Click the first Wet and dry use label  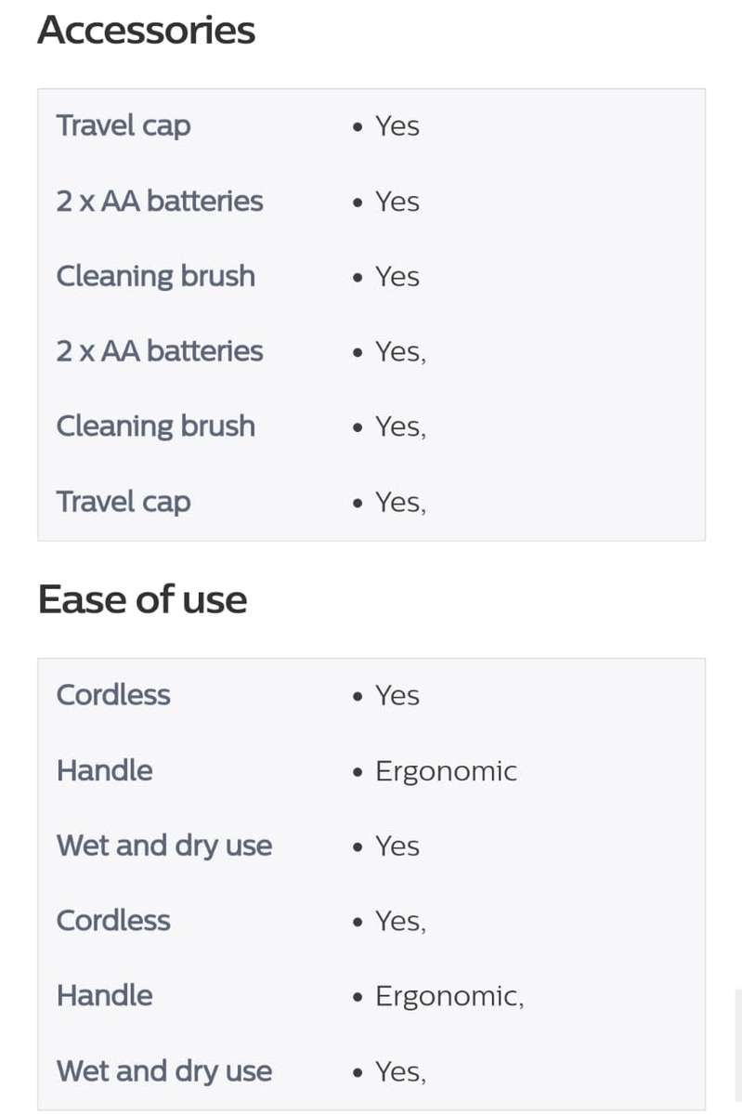(x=164, y=846)
